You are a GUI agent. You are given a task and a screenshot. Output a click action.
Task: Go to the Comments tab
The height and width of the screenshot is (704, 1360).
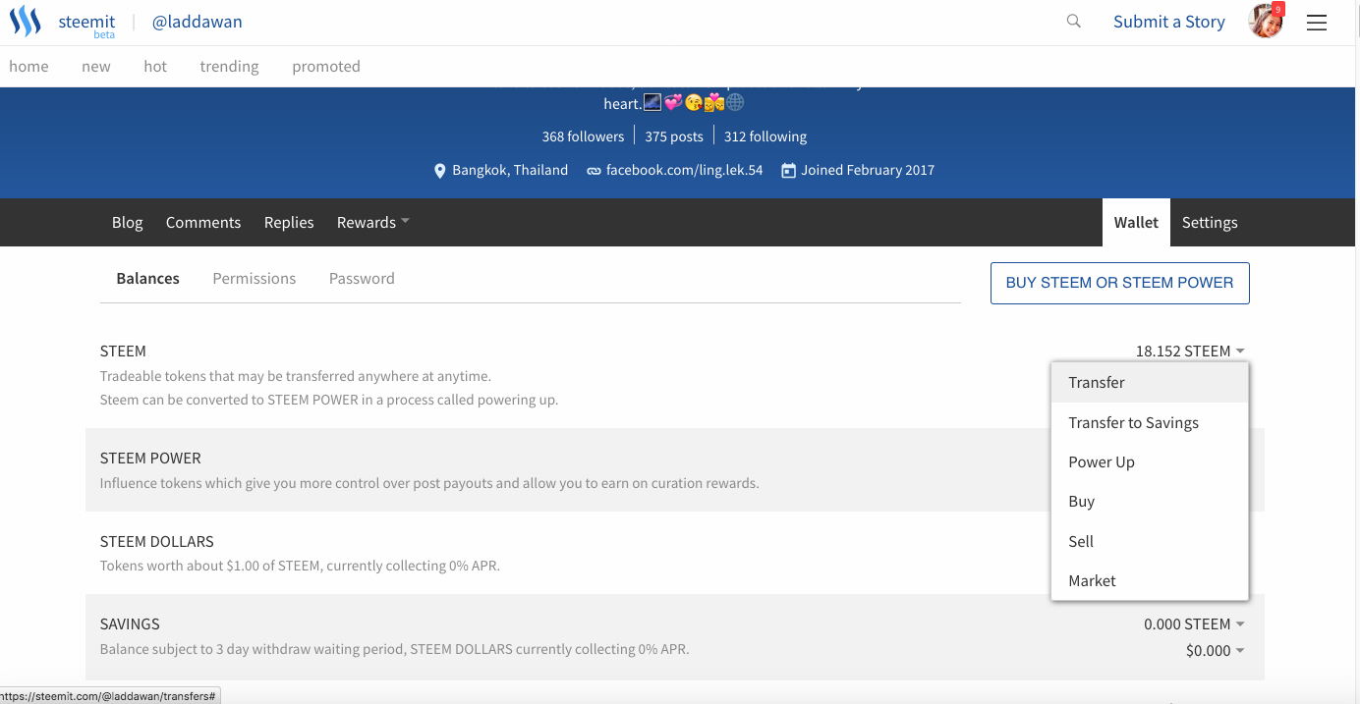[203, 222]
